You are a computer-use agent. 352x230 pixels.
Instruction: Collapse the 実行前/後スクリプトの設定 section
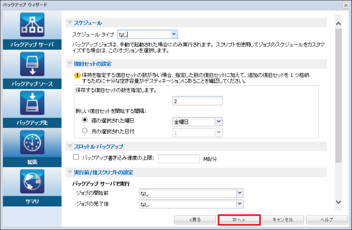pyautogui.click(x=70, y=172)
